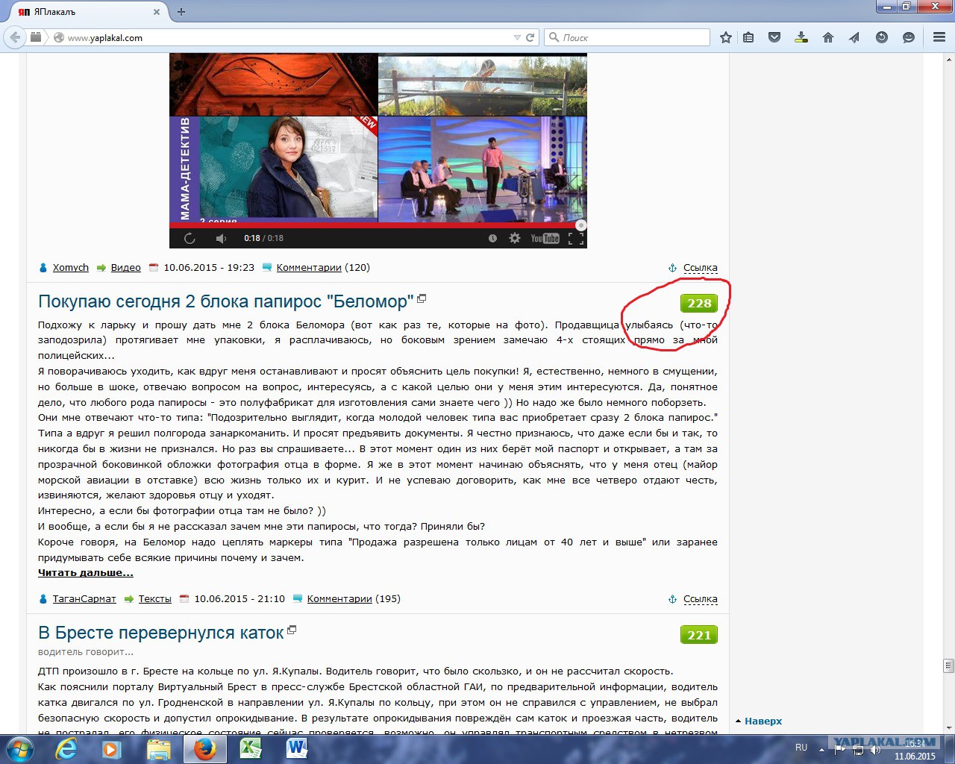Open the Hello chat smiley icon
This screenshot has height=764, width=955.
(x=909, y=37)
